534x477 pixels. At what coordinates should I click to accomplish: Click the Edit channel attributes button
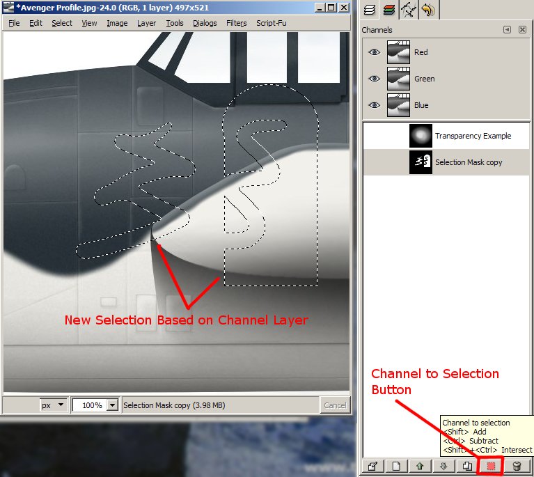coord(373,466)
